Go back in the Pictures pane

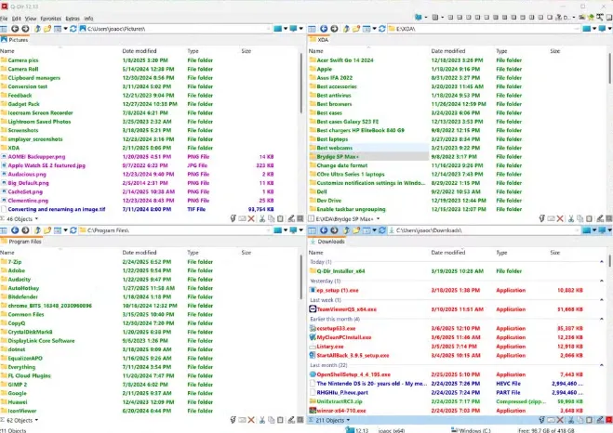coord(15,29)
